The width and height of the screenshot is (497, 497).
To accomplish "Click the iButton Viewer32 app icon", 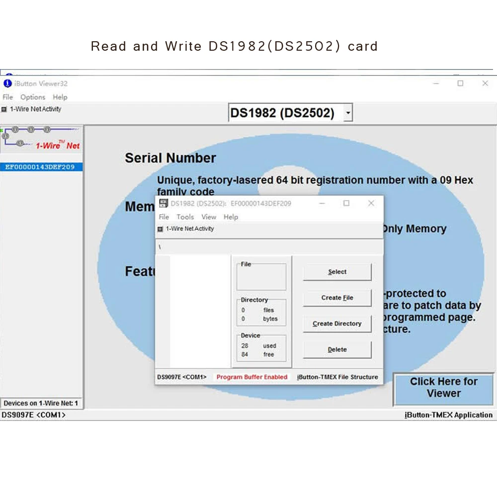I will [7, 83].
